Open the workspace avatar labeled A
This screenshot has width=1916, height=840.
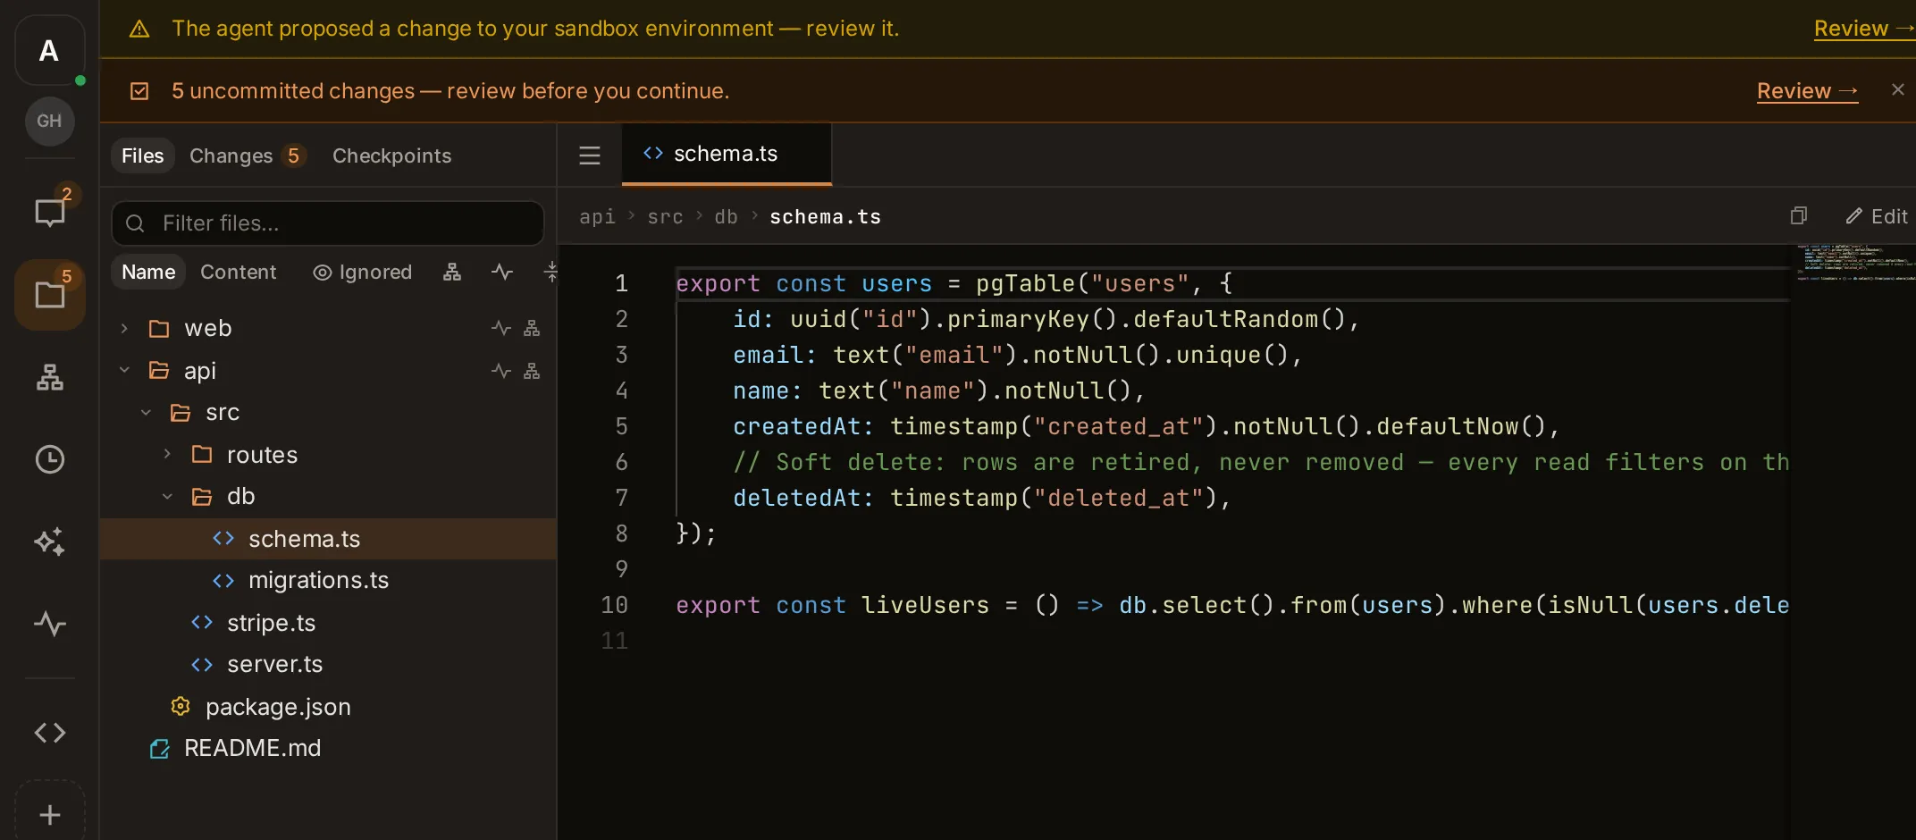tap(49, 51)
